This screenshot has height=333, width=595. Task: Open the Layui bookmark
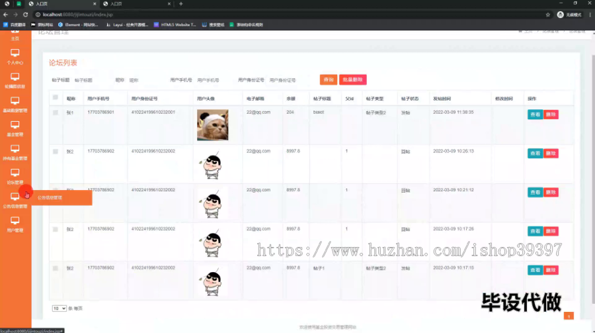[127, 24]
